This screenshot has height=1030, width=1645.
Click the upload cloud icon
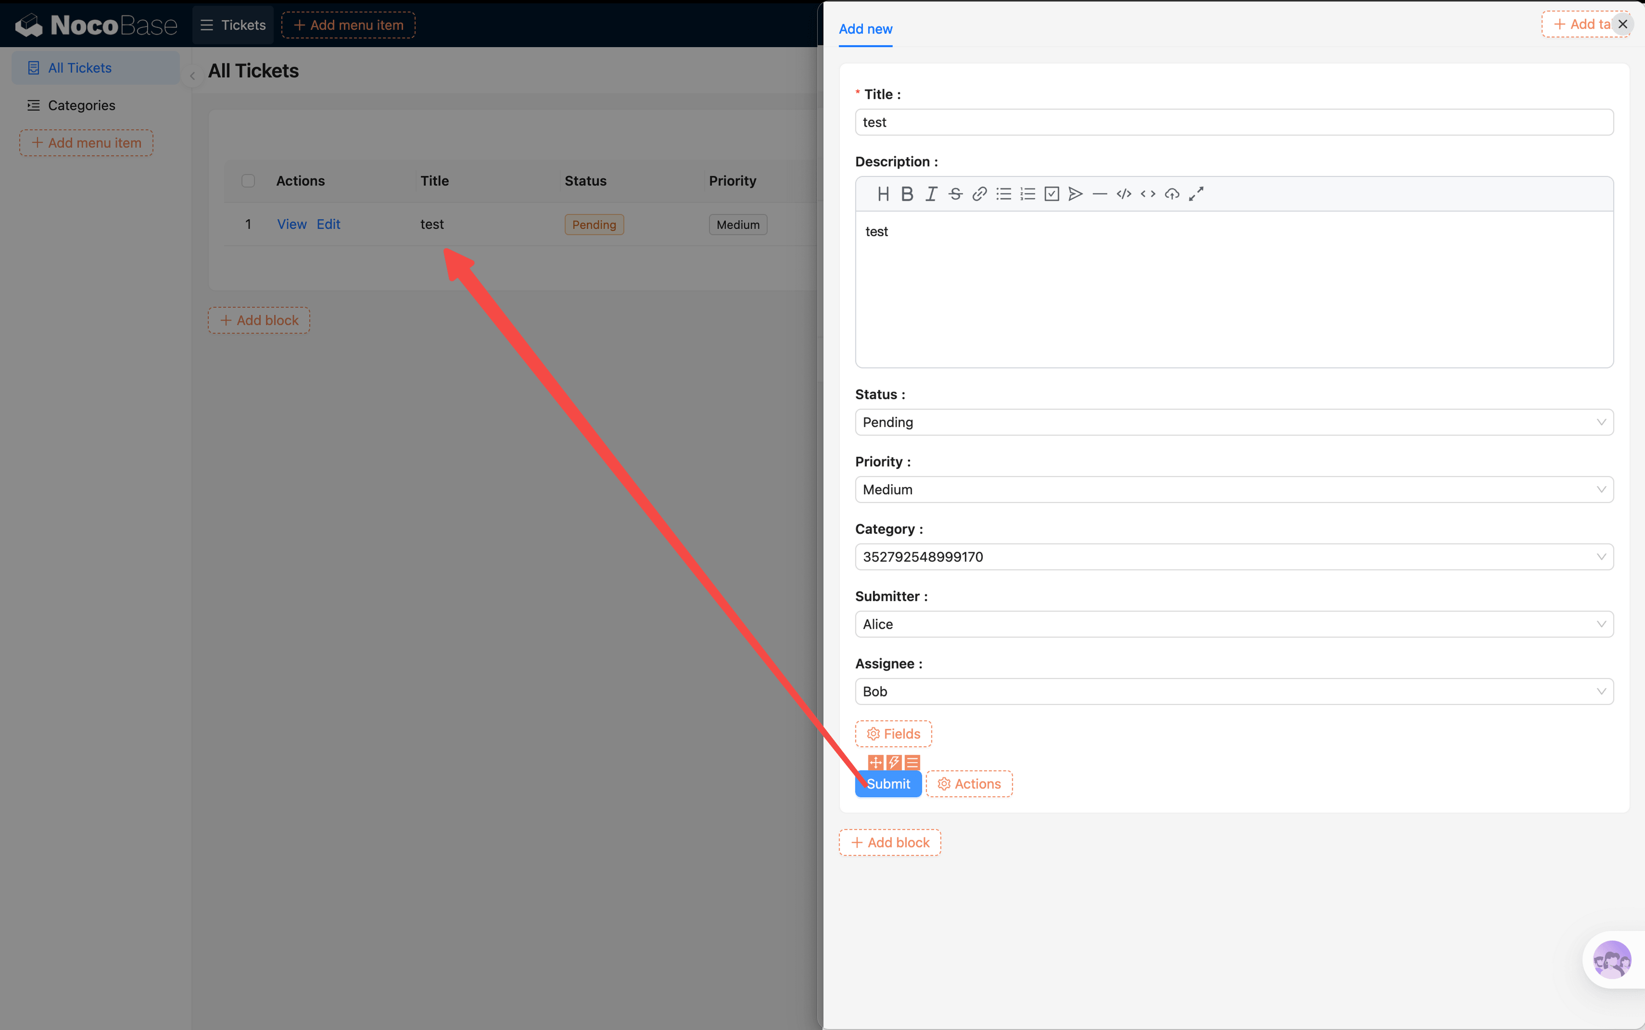pyautogui.click(x=1172, y=194)
